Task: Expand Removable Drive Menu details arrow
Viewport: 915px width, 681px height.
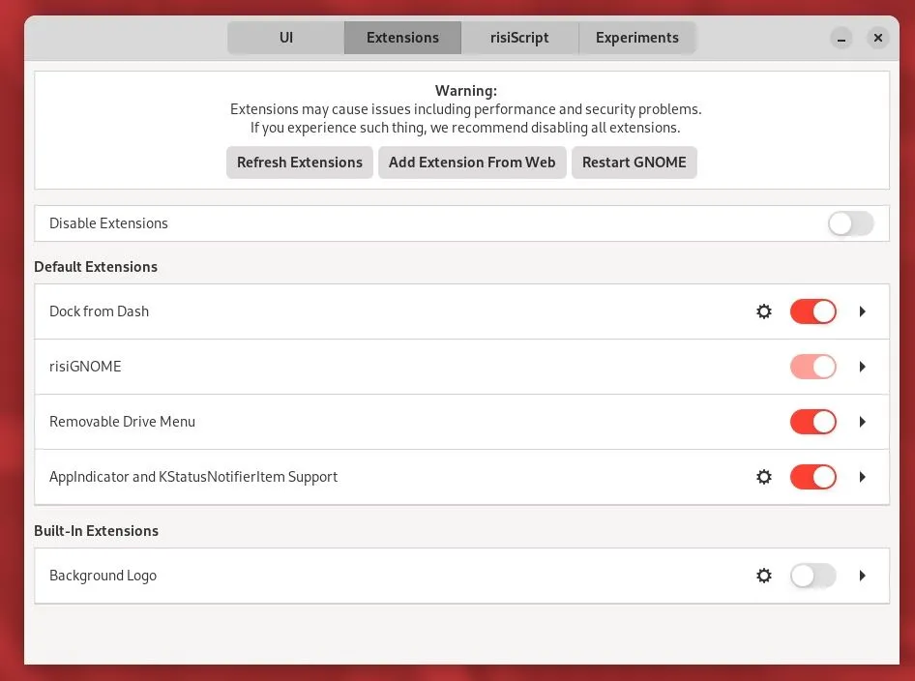Action: [862, 422]
